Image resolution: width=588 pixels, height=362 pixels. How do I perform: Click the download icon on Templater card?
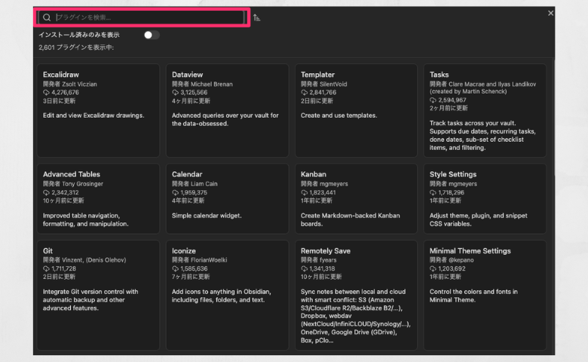pos(304,92)
